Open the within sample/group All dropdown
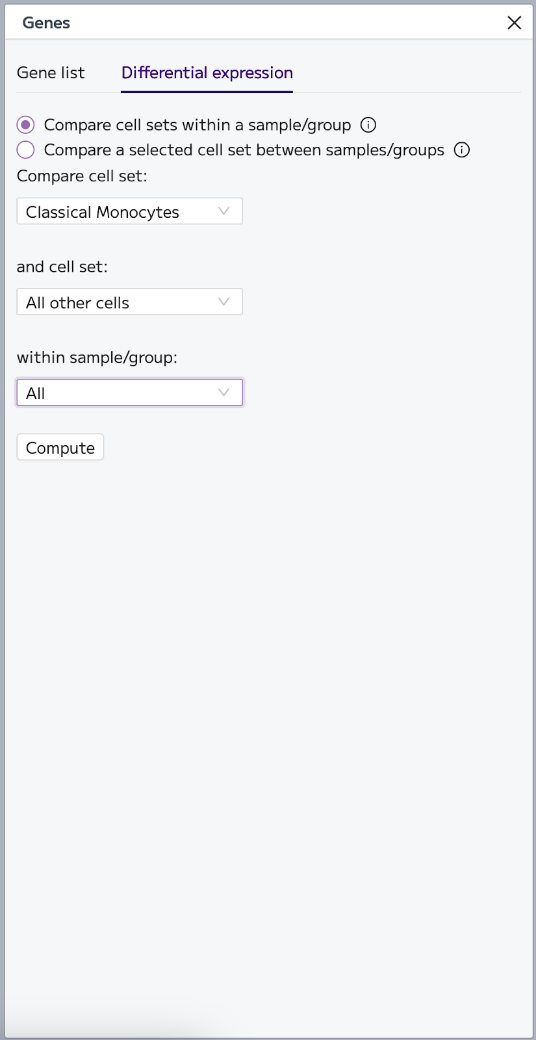The image size is (536, 1040). coord(129,393)
